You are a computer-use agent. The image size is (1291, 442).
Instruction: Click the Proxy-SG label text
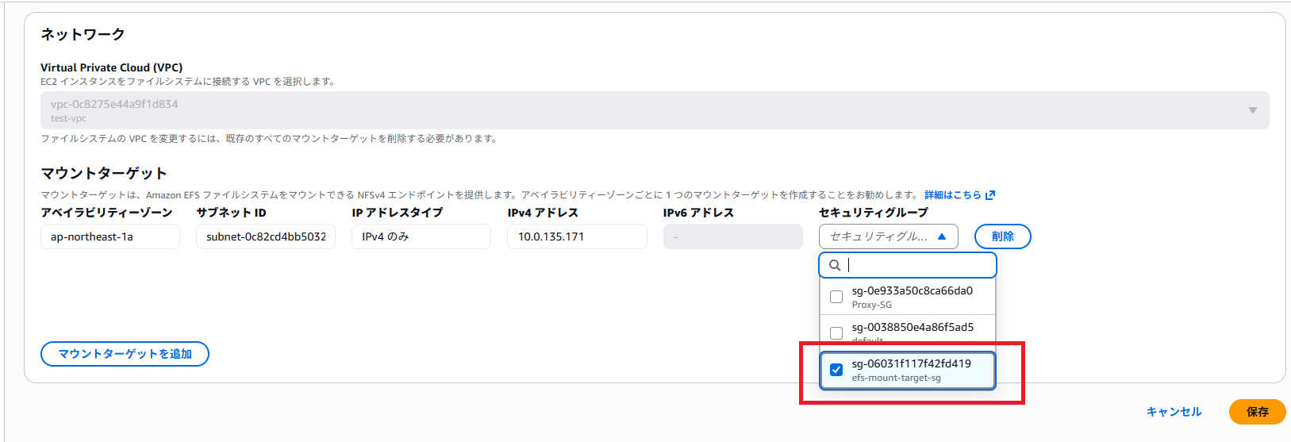coord(871,305)
